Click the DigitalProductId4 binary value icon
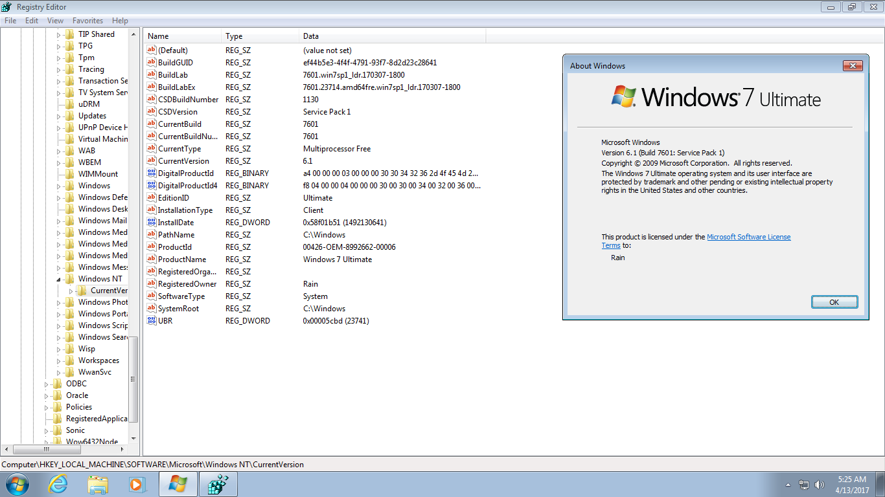This screenshot has width=885, height=497. [x=152, y=186]
